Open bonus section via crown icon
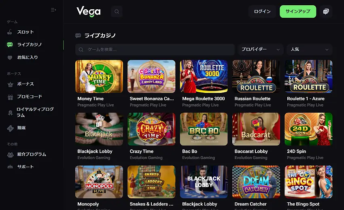The width and height of the screenshot is (344, 210). (10, 84)
